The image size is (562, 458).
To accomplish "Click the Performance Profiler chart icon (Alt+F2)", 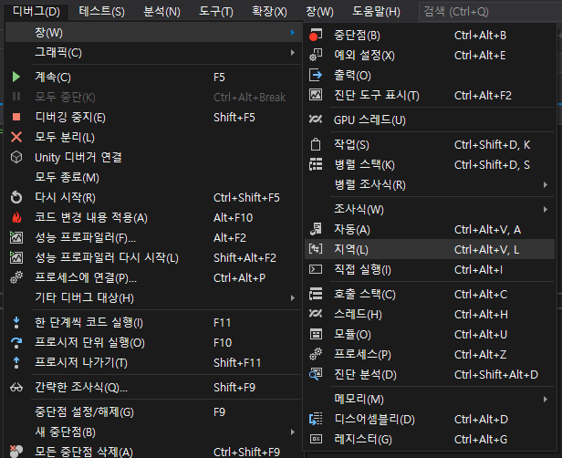I will tap(16, 237).
